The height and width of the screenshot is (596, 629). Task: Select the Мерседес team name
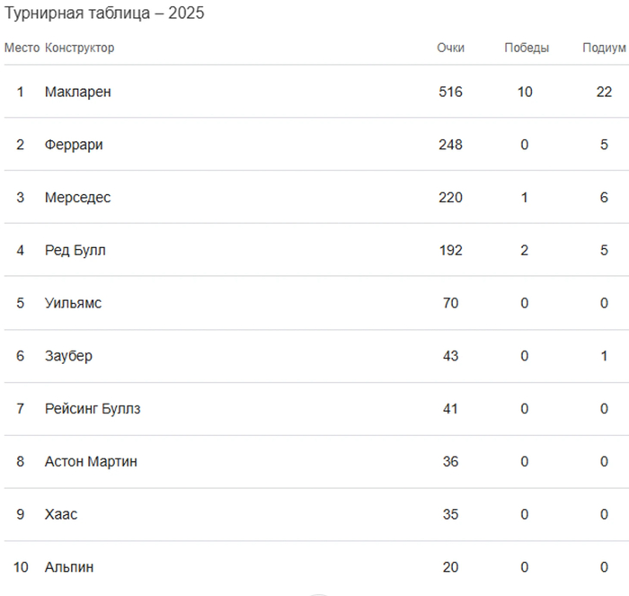(x=78, y=198)
